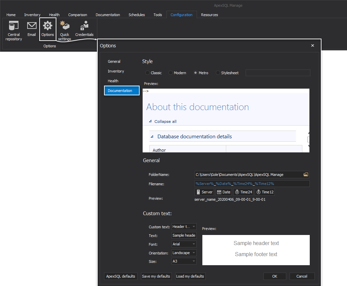Click the server_name filename preview text
Screen dimensions: 347x286
pyautogui.click(x=230, y=199)
